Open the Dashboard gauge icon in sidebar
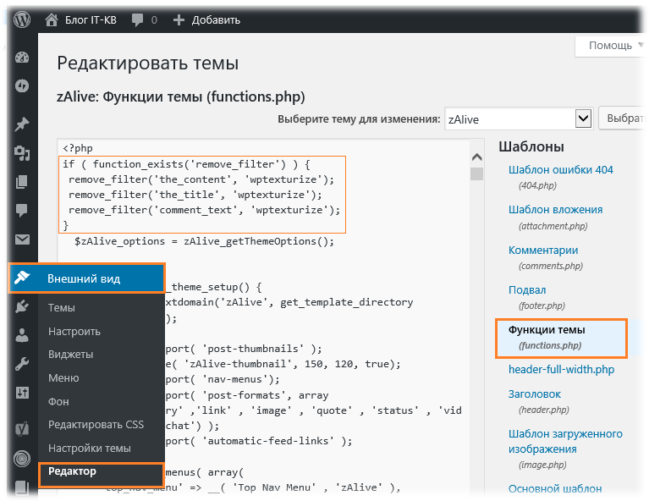Screen dimensions: 649x501 [x=22, y=58]
